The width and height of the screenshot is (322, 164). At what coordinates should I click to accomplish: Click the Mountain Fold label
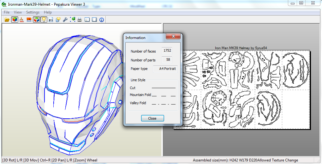[x=140, y=95]
